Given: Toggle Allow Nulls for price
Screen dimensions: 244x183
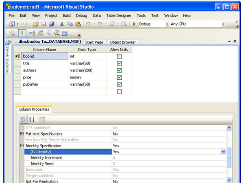Looking at the screenshot, I should click(119, 77).
